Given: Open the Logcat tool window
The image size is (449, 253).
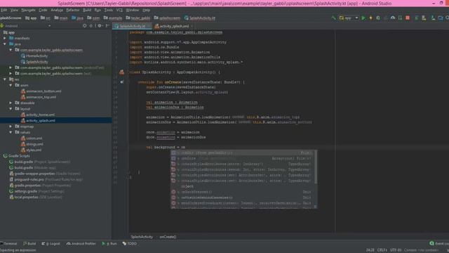Looking at the screenshot, I should [51, 244].
